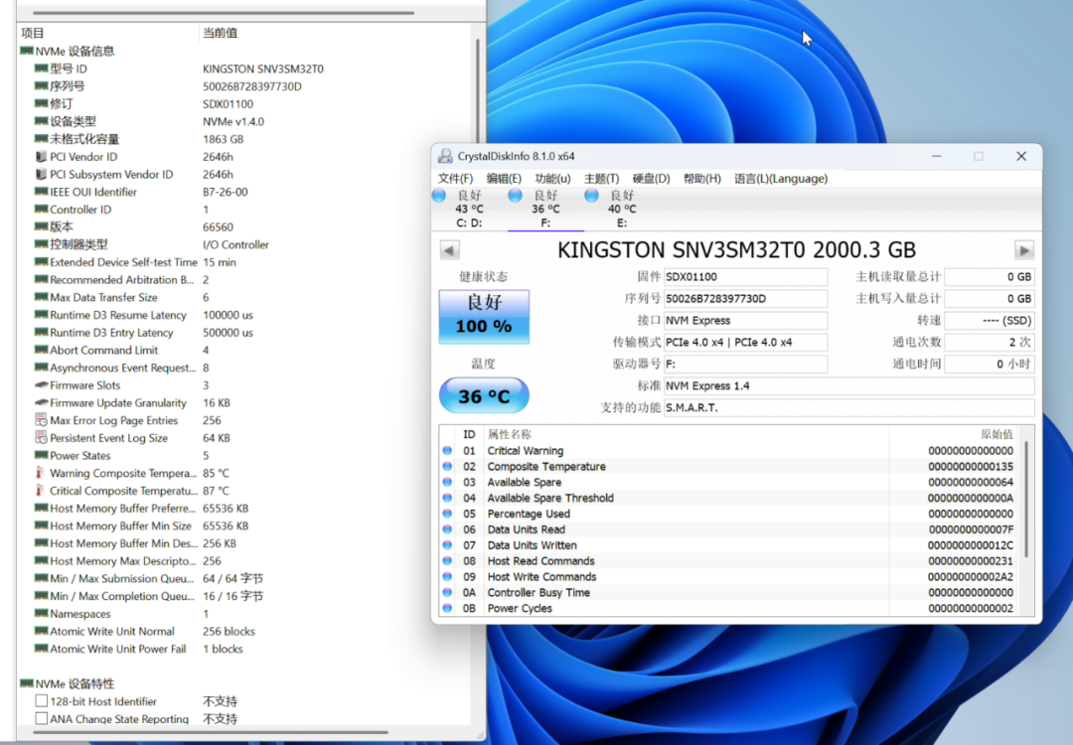Click the status dot beside Power Cycles

(447, 608)
